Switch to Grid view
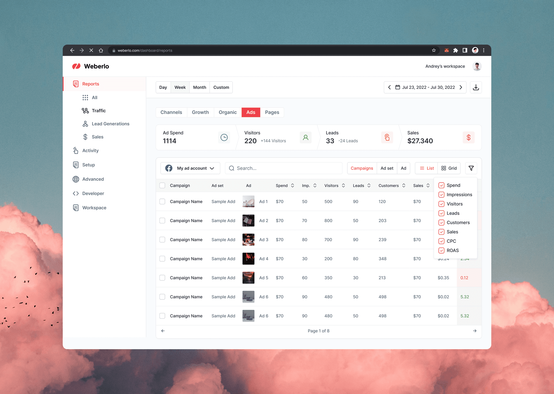This screenshot has height=394, width=554. (x=449, y=168)
